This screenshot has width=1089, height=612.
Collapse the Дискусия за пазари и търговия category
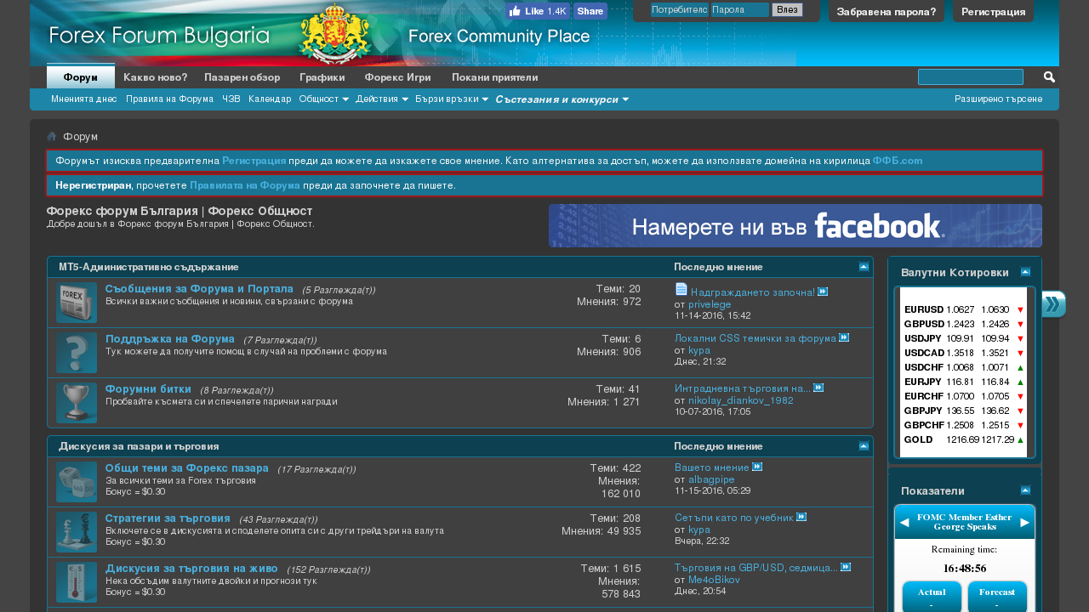[864, 446]
